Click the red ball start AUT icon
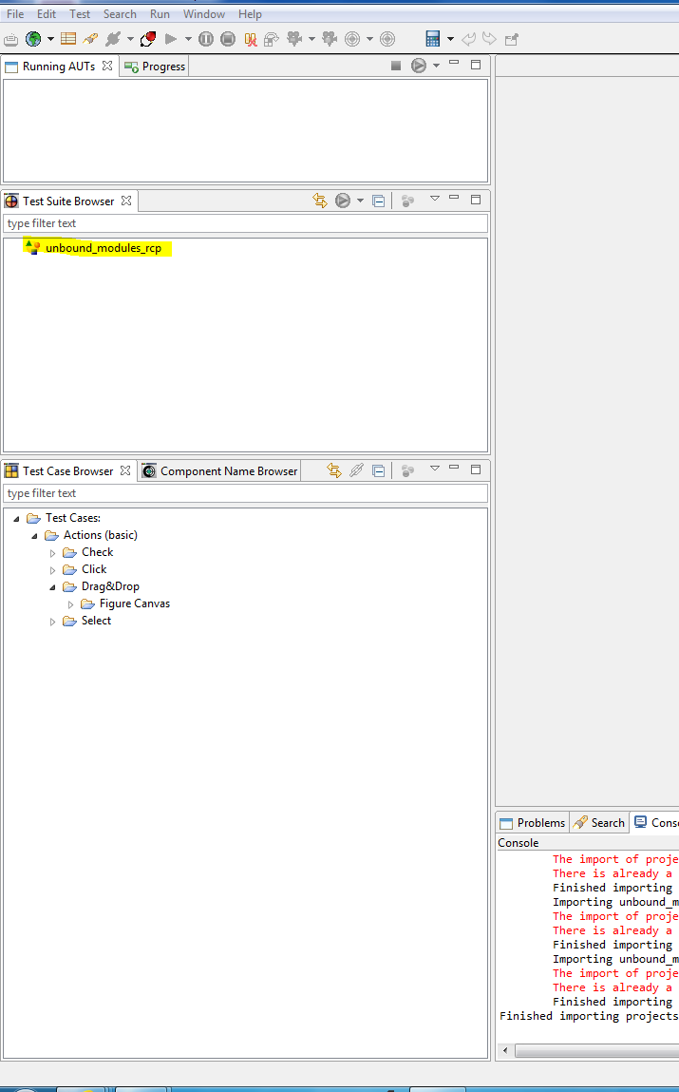The image size is (679, 1092). pyautogui.click(x=147, y=39)
